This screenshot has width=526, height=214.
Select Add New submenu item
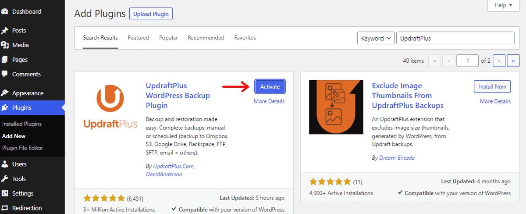(14, 136)
